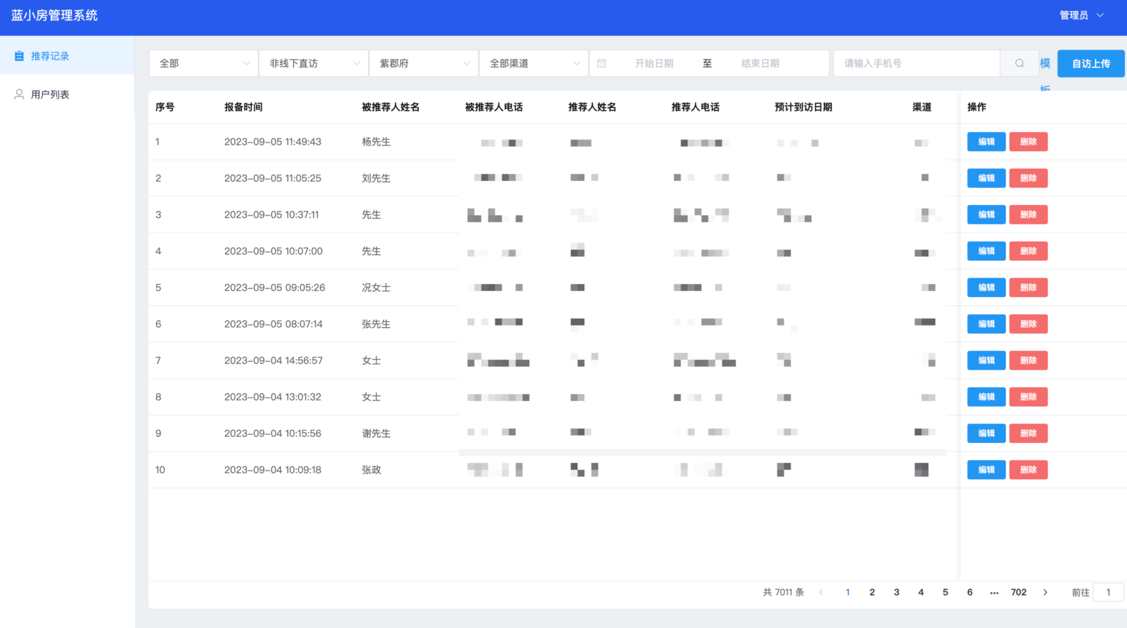
Task: Open the 非线下直访 dropdown
Action: [x=314, y=63]
